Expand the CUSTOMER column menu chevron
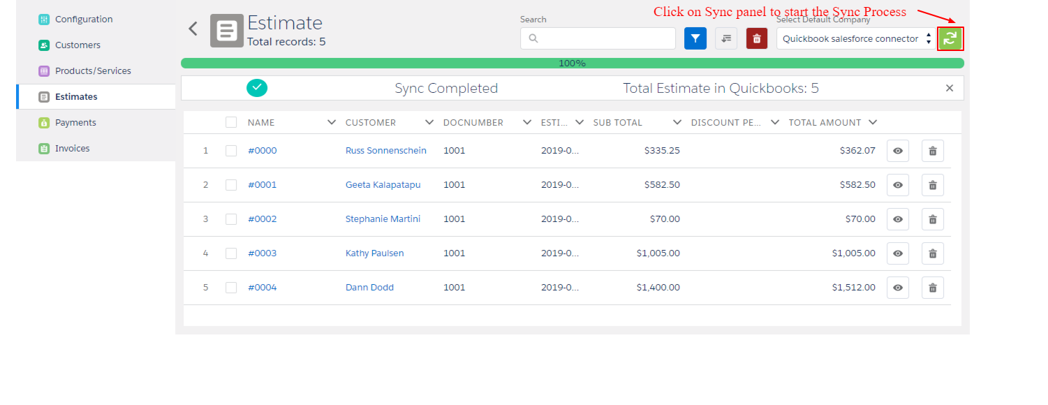The height and width of the screenshot is (405, 1048). 429,122
